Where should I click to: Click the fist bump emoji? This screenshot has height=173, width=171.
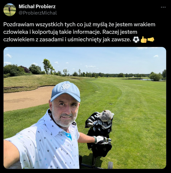point(151,40)
